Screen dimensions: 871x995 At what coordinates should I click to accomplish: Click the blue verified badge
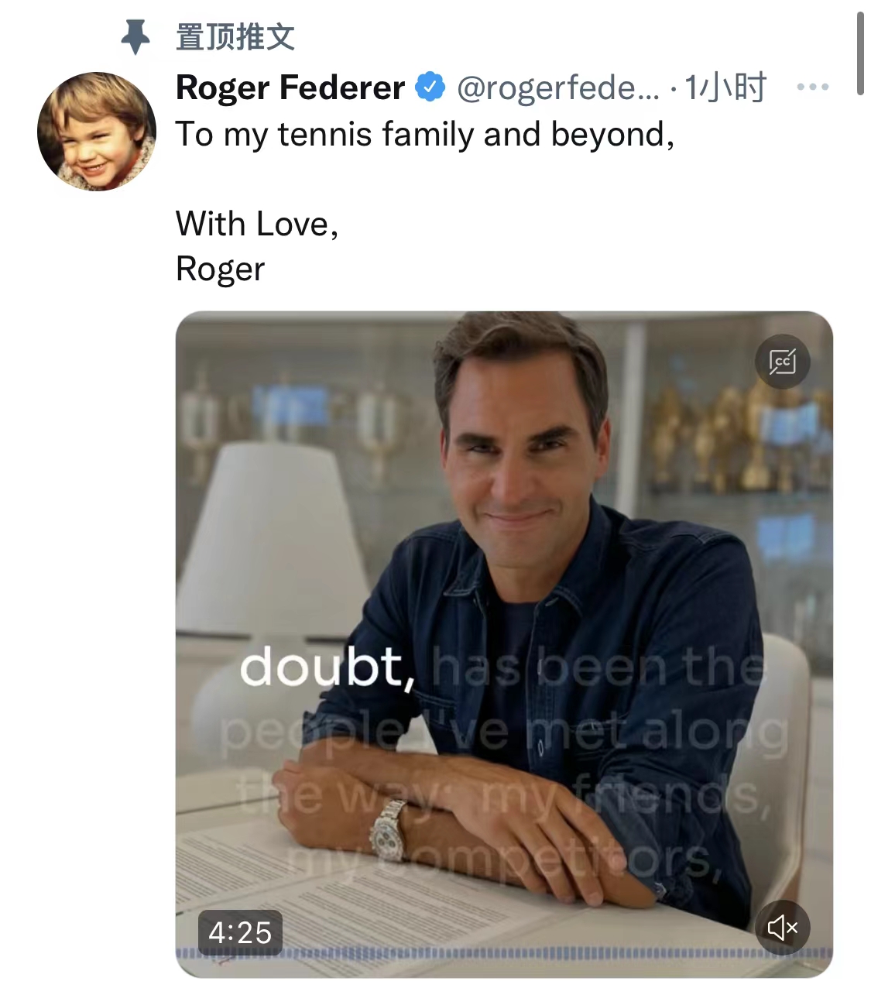click(430, 87)
